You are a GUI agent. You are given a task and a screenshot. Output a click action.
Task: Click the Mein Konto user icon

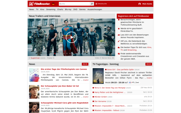click(x=140, y=4)
